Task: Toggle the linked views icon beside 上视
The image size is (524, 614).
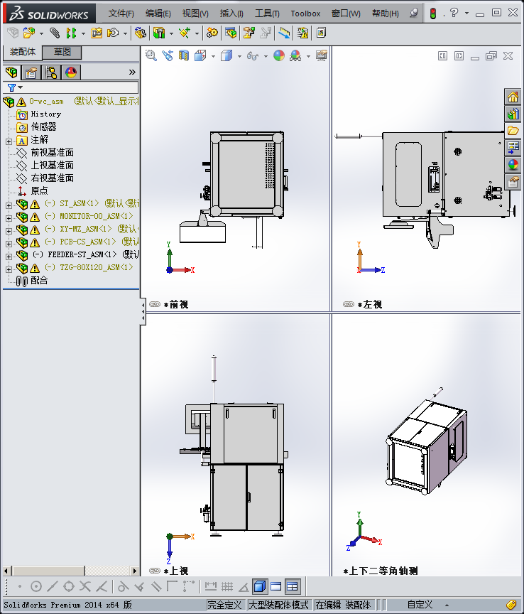Action: pyautogui.click(x=155, y=571)
